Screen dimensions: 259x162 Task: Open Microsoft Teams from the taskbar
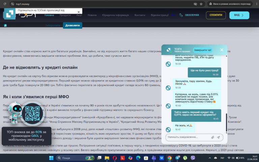pyautogui.click(x=154, y=158)
